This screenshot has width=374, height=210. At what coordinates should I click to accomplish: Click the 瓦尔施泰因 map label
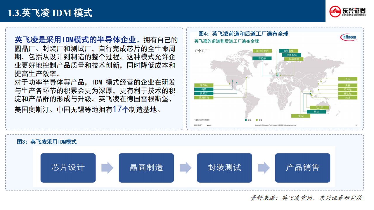[262, 51]
